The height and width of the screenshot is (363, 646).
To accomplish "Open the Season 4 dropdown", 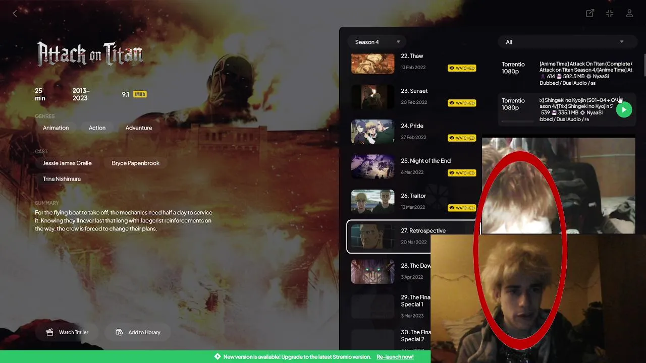I will pos(376,42).
